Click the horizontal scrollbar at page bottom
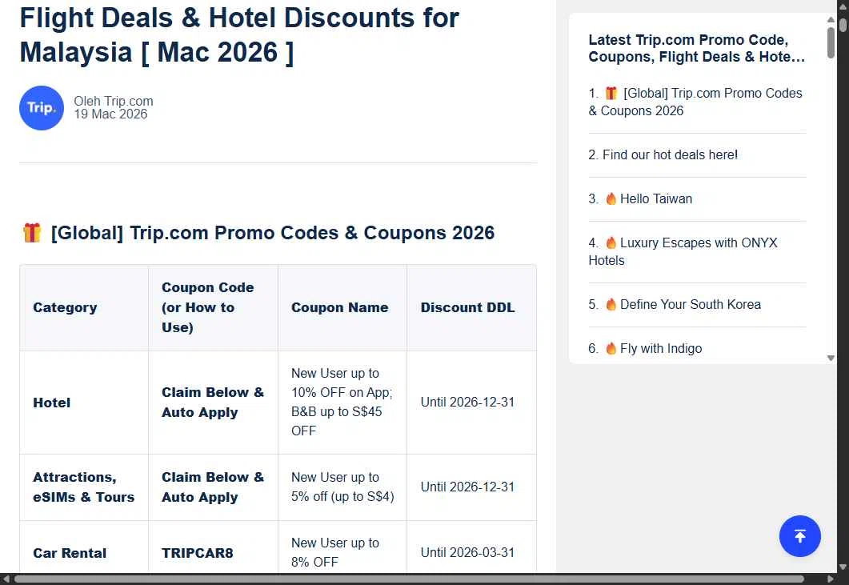 tap(408, 579)
